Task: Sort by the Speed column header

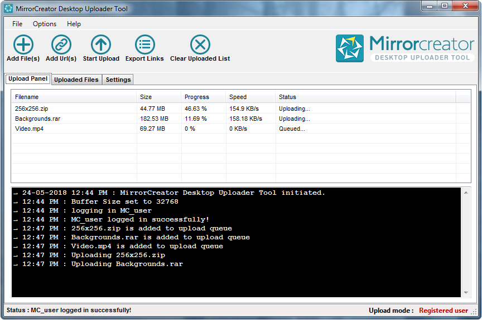Action: [250, 97]
